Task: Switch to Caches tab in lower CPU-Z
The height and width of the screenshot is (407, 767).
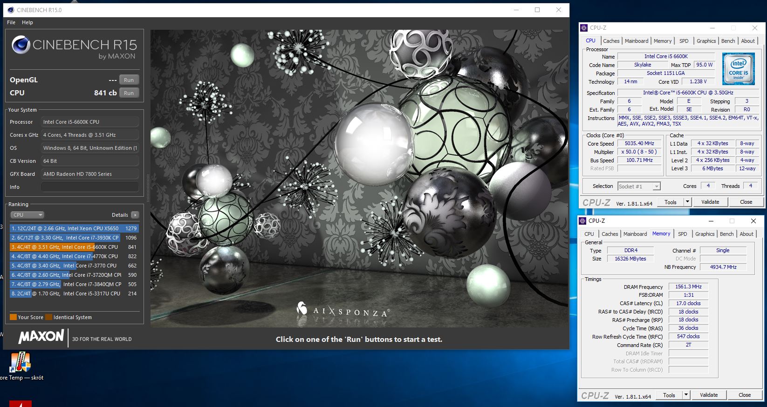Action: point(609,234)
